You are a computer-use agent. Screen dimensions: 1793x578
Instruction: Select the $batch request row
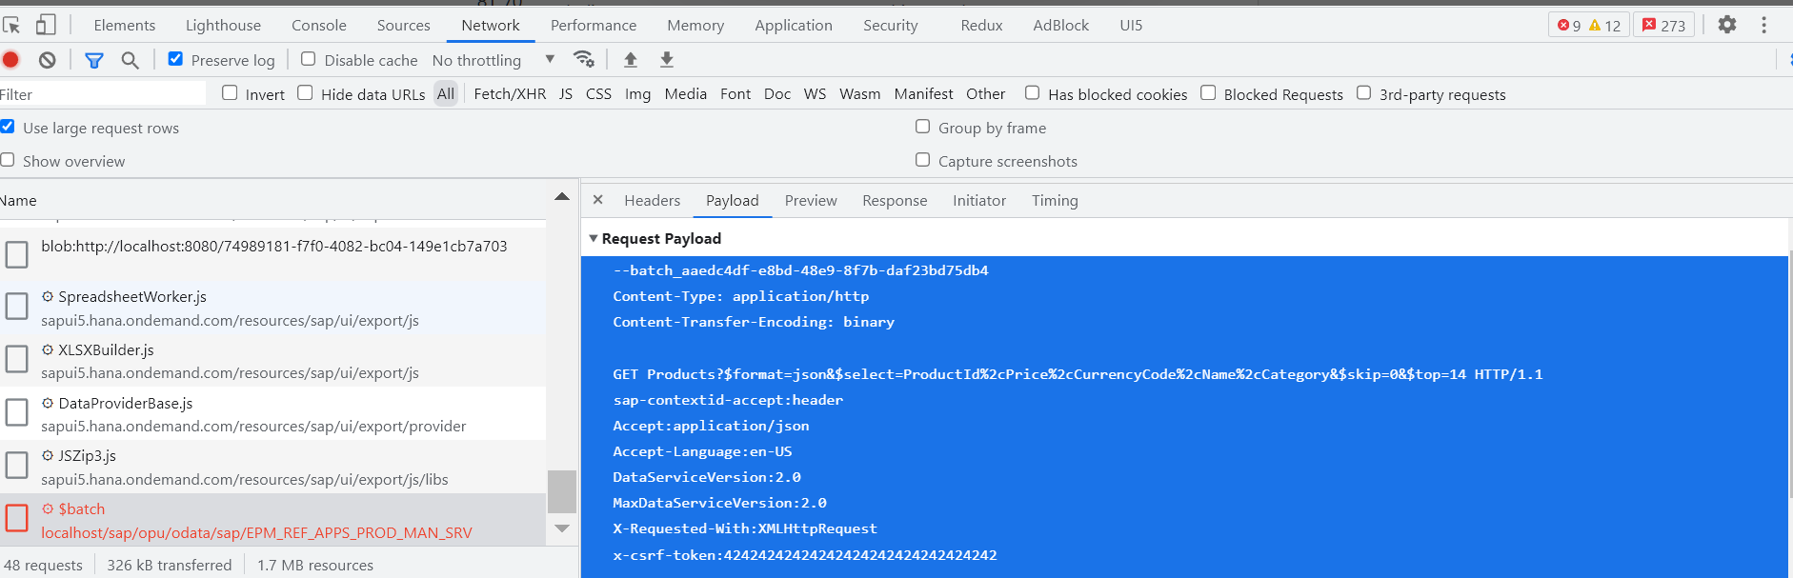(x=273, y=520)
